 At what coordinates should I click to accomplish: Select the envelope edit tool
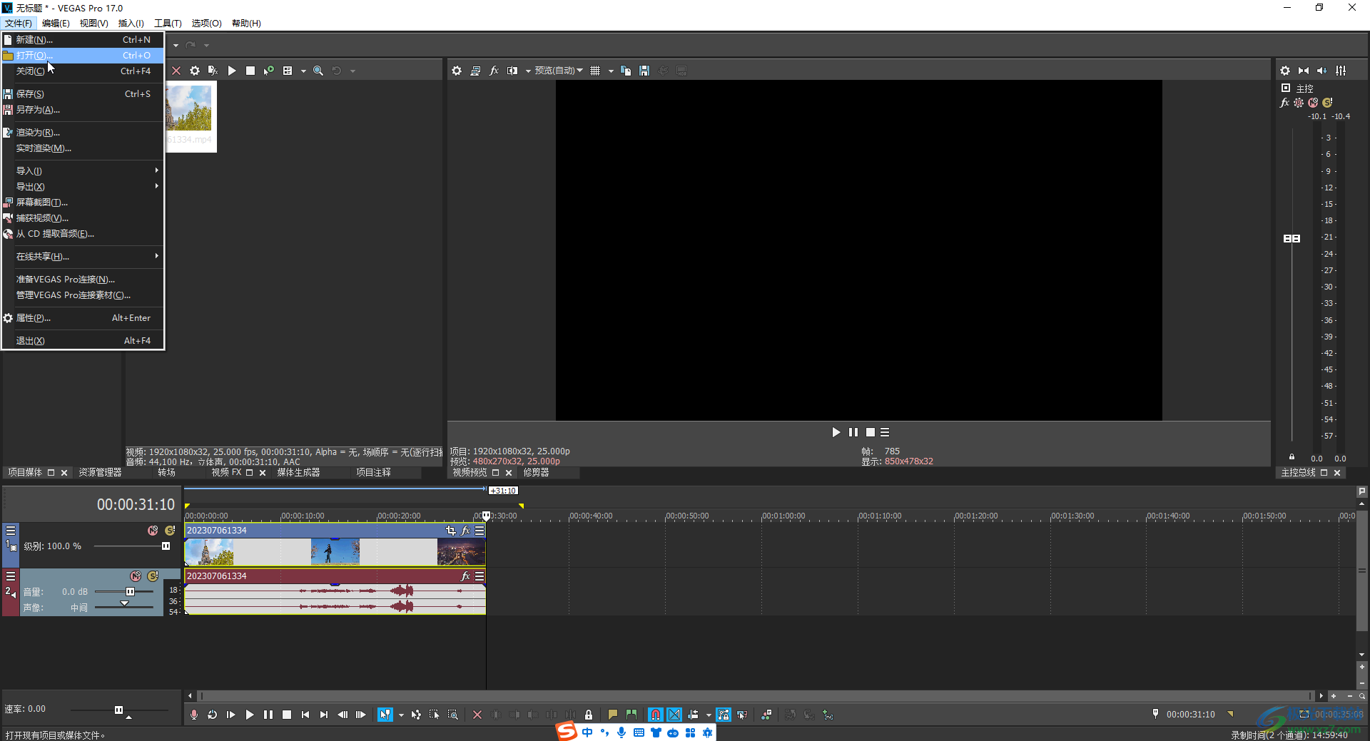click(x=416, y=715)
